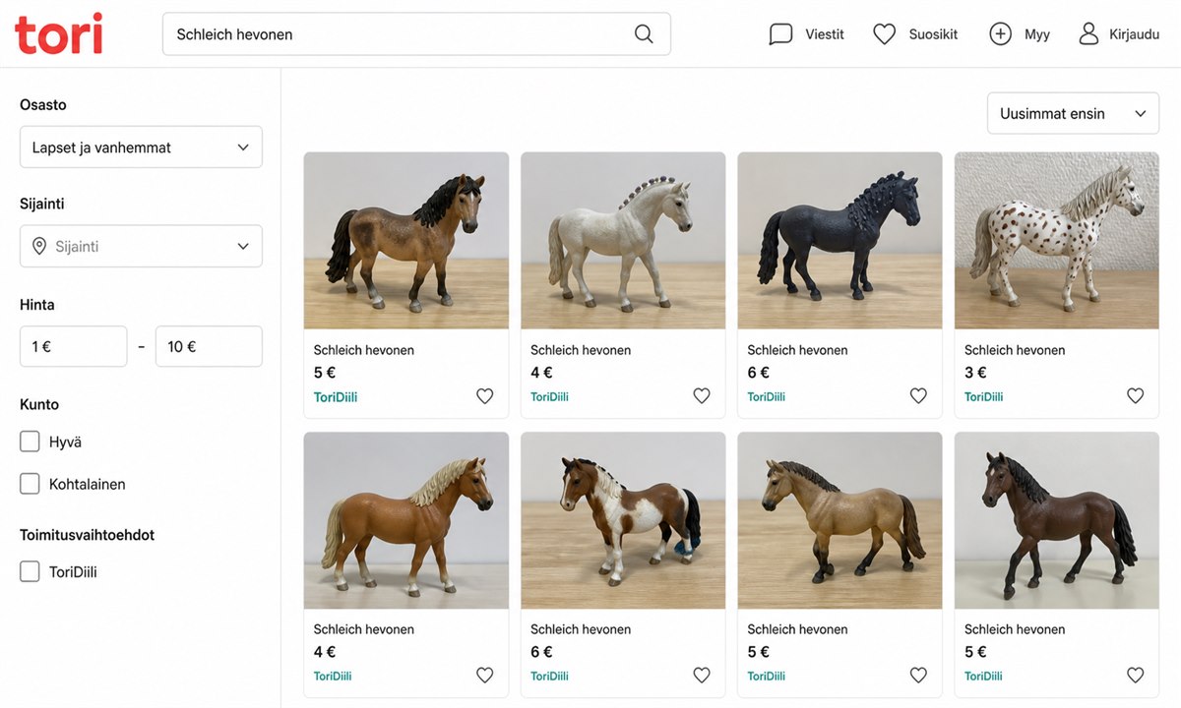This screenshot has width=1181, height=708.
Task: Click the search magnifier icon
Action: (644, 34)
